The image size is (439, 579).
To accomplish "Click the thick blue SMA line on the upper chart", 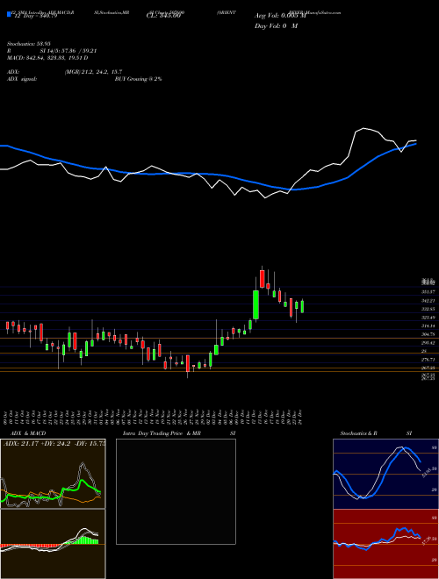I will 207,175.
